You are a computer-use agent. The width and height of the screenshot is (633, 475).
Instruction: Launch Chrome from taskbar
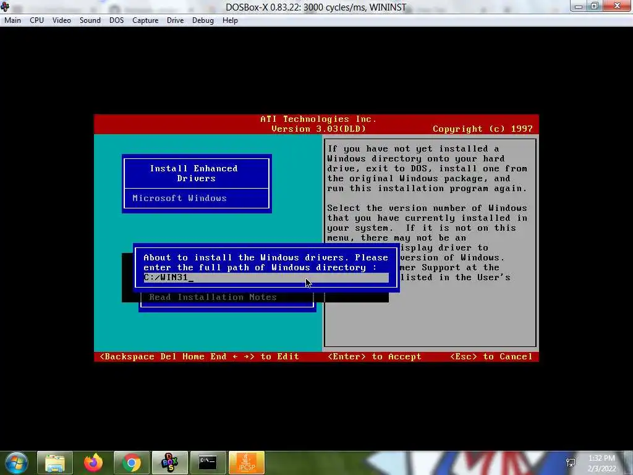[132, 463]
